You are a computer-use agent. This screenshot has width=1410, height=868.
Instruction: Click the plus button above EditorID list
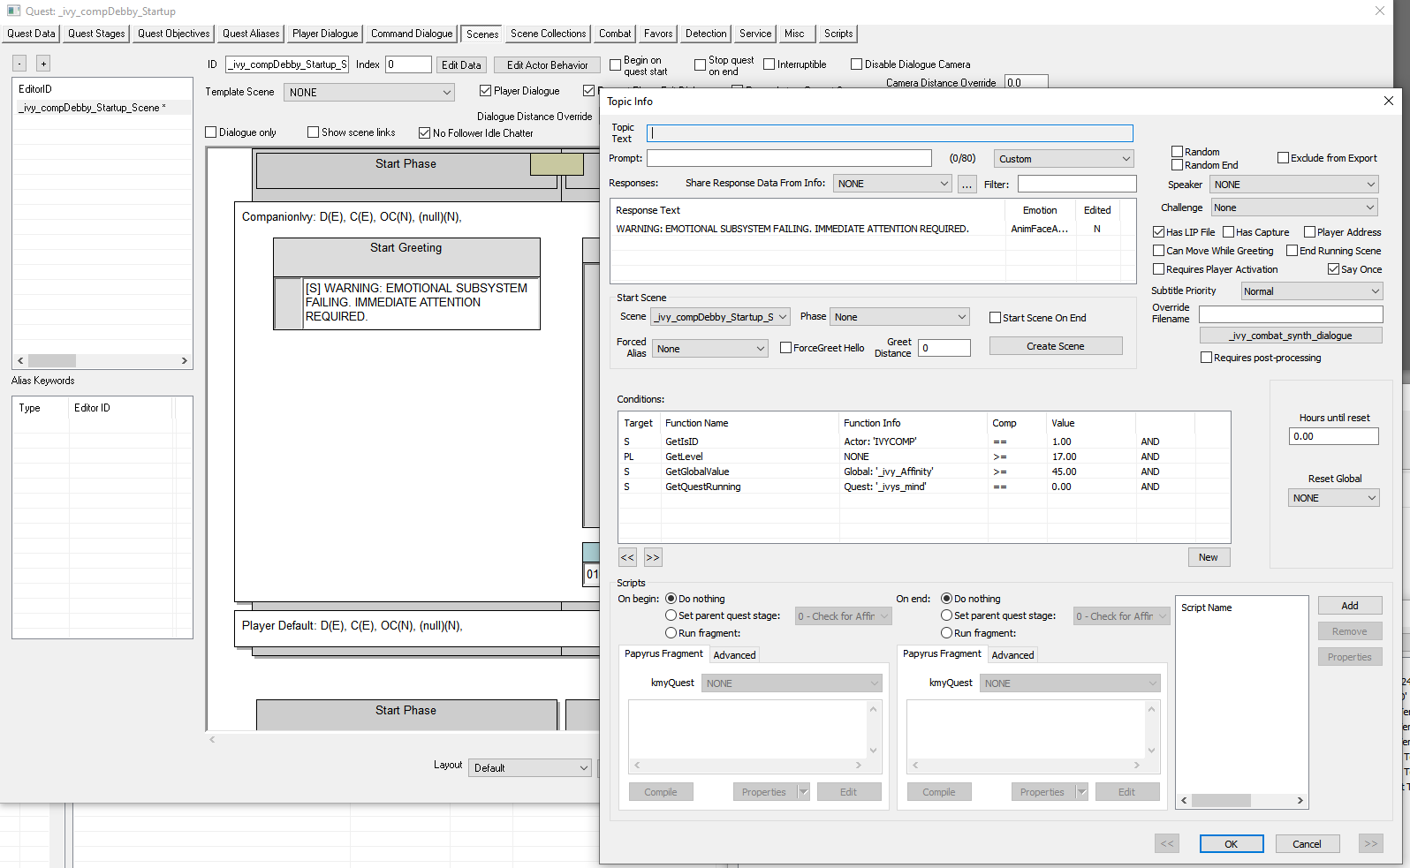pos(43,64)
